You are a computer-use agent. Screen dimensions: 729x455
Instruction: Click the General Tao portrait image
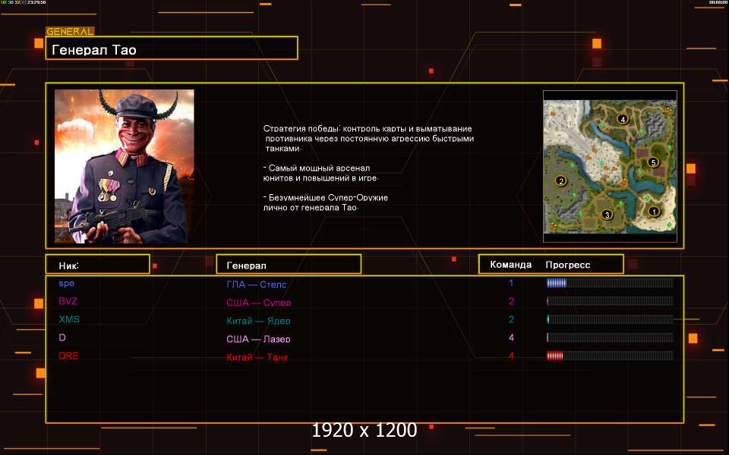[124, 166]
